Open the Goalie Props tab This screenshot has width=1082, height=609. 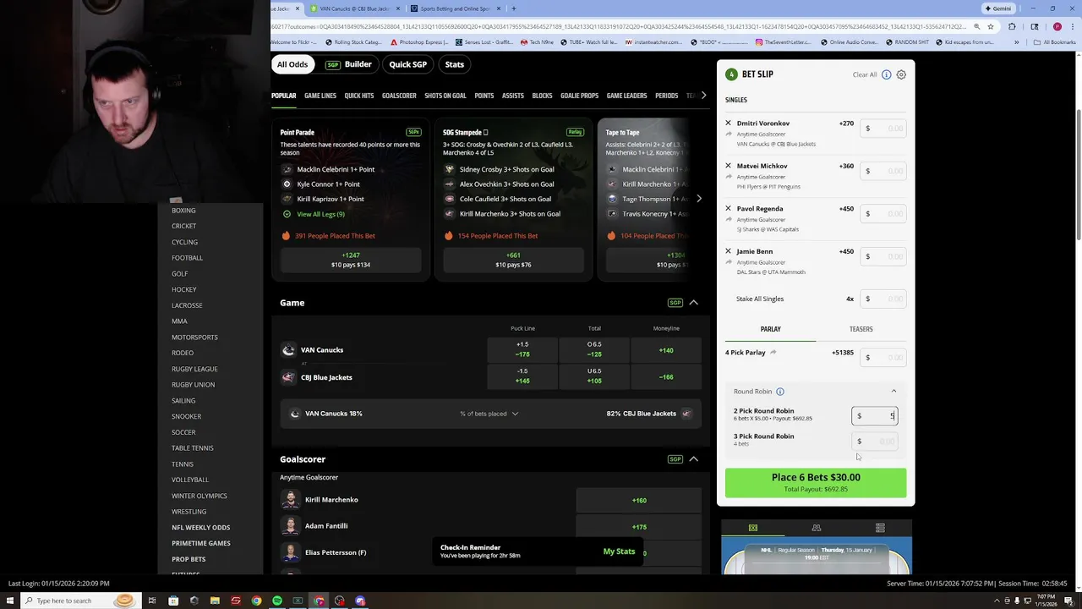click(579, 96)
